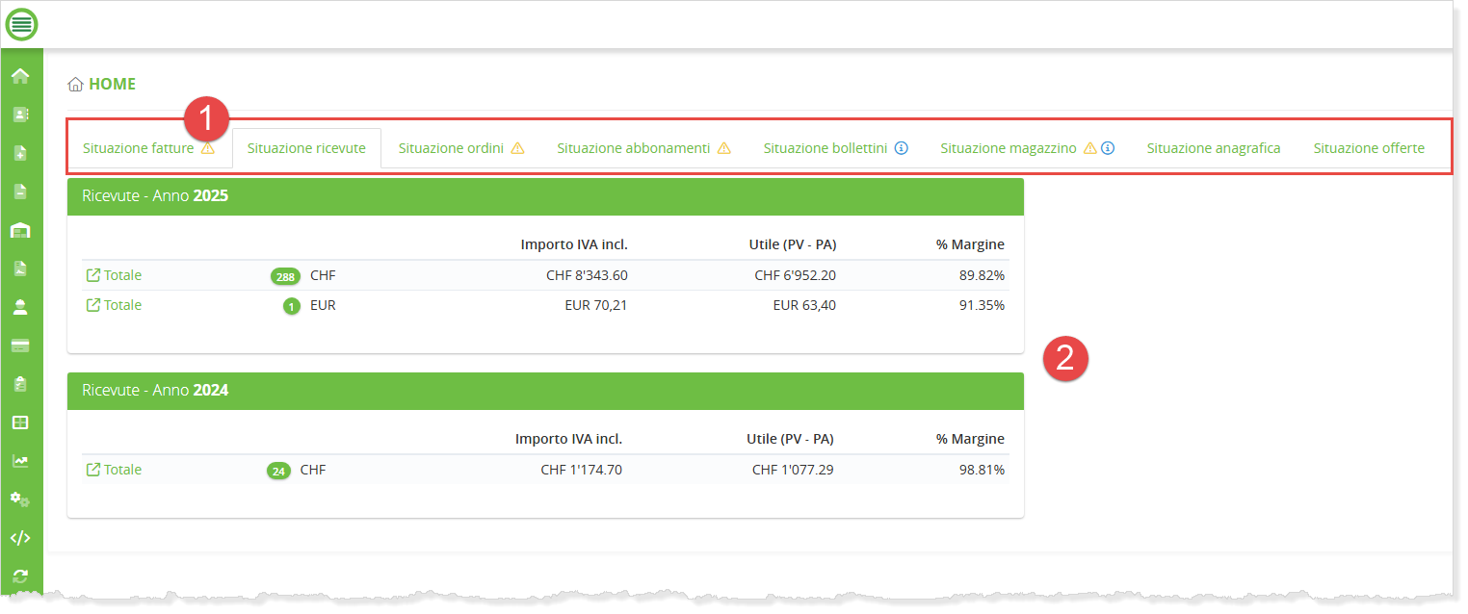The image size is (1468, 614).
Task: Click the info icon beside Situazione bollettini
Action: (x=902, y=148)
